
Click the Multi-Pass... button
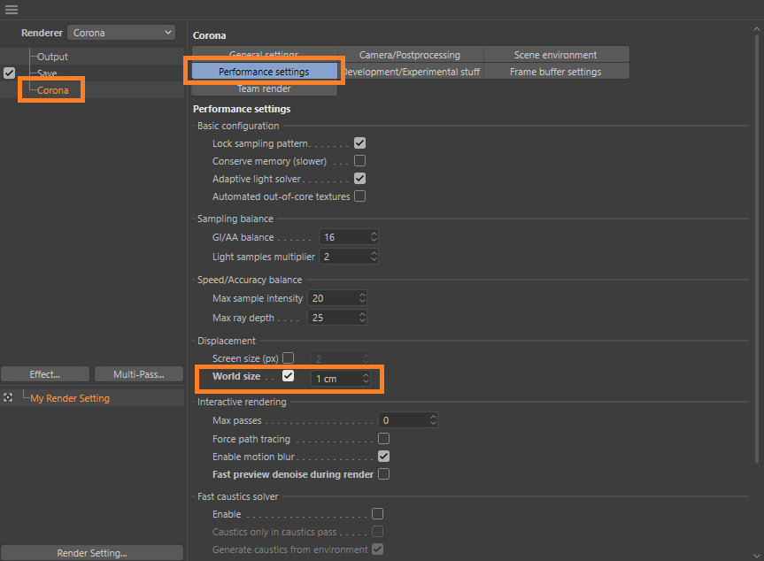pyautogui.click(x=138, y=374)
